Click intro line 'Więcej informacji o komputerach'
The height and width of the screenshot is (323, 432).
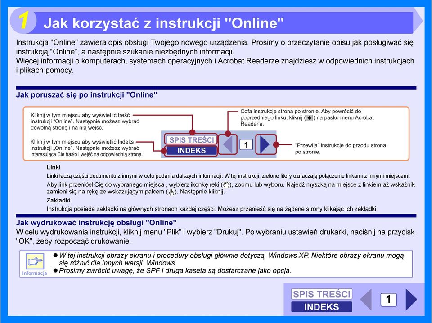pos(72,61)
